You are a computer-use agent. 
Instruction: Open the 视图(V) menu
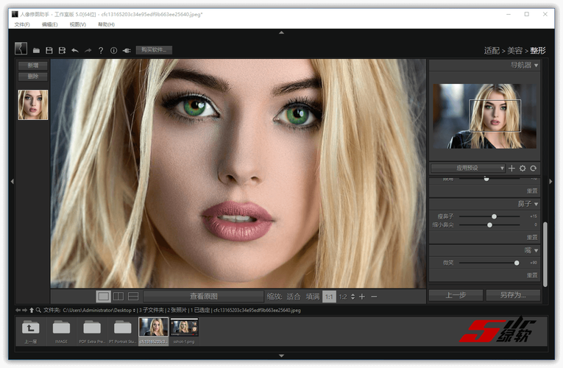pos(77,24)
